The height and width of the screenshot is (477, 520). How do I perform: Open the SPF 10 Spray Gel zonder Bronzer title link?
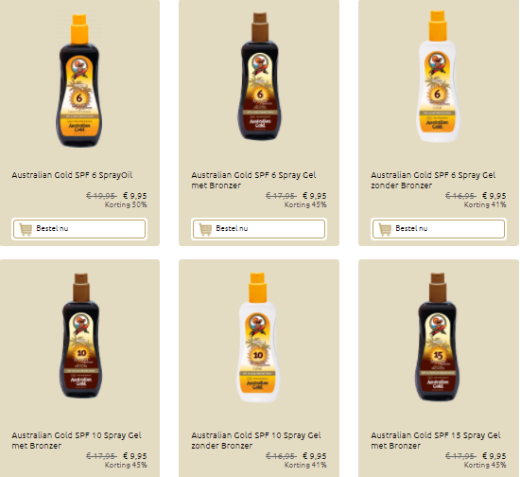pos(256,440)
